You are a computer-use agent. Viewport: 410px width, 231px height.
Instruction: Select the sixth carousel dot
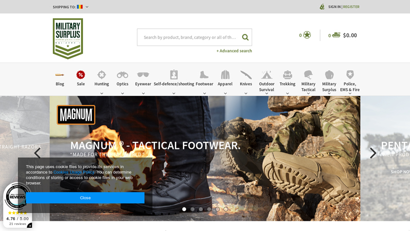(x=225, y=209)
